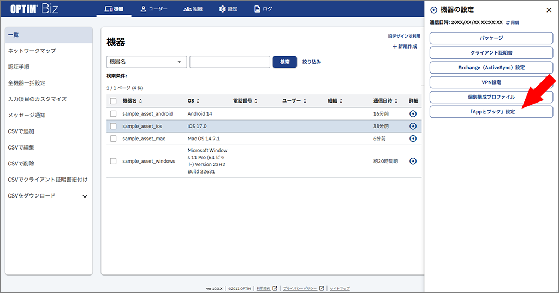
Task: Open details arrow for sample_asset_mac
Action: [x=413, y=139]
